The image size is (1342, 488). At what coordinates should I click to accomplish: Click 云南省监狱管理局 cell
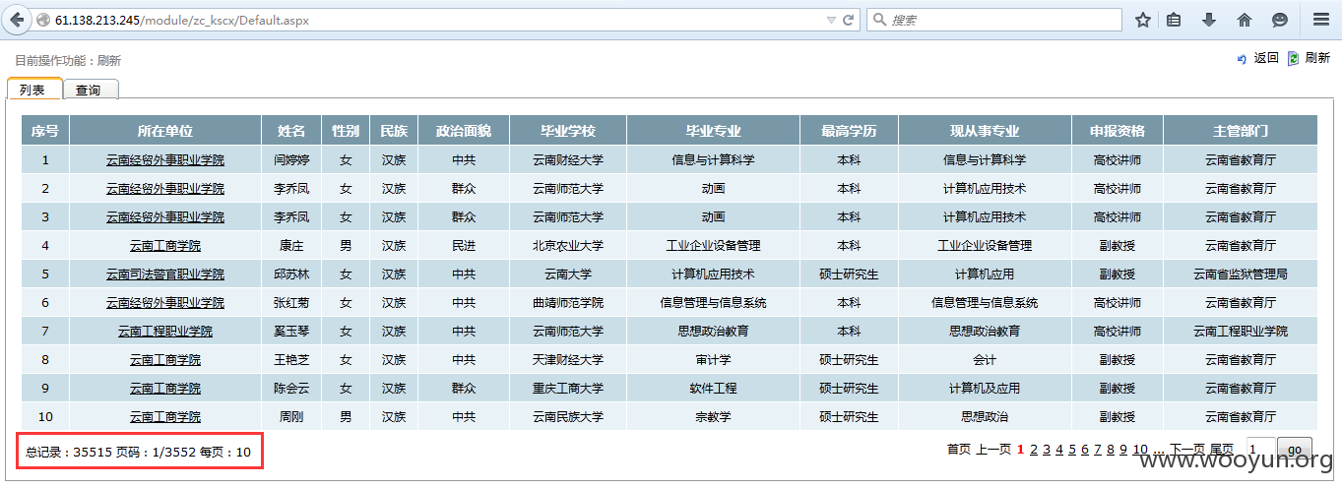pos(1241,274)
